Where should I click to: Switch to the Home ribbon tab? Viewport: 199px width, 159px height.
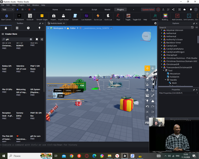coord(55,10)
